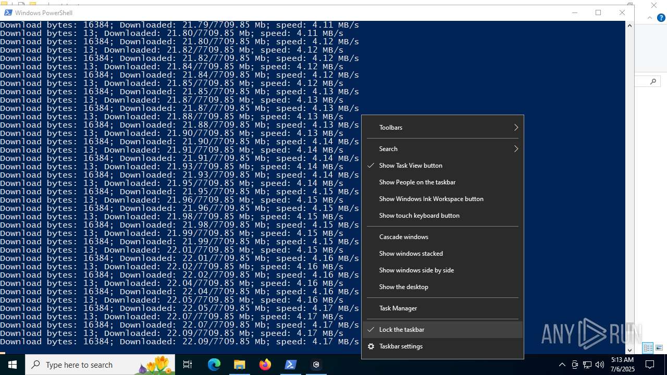
Task: Minimize the PowerShell window
Action: point(575,12)
